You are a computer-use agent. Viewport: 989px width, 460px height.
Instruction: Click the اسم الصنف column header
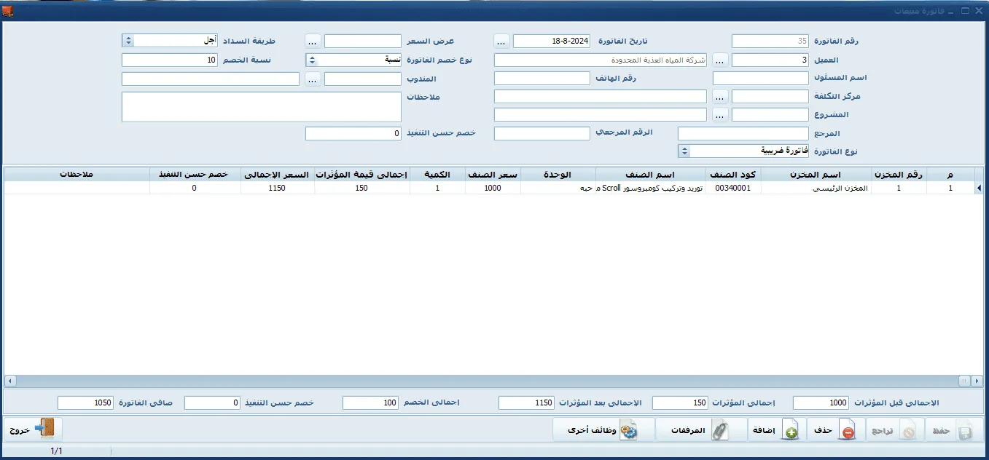(651, 175)
